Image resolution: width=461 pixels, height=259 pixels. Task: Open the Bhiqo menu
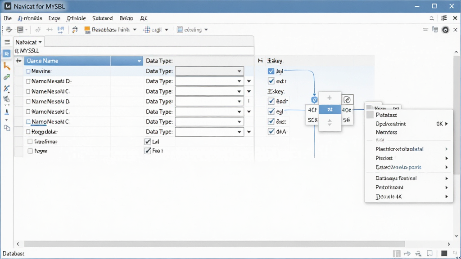pyautogui.click(x=126, y=18)
